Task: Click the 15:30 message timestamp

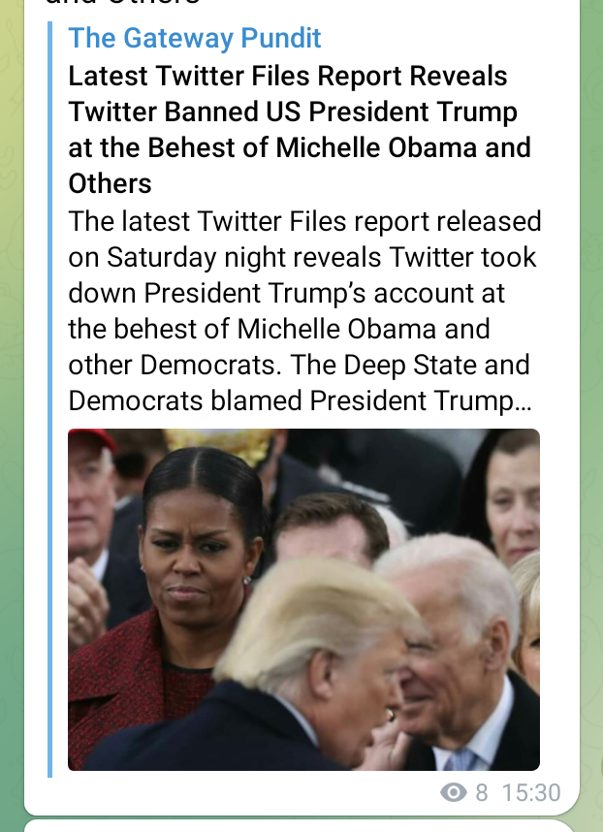Action: (x=531, y=793)
